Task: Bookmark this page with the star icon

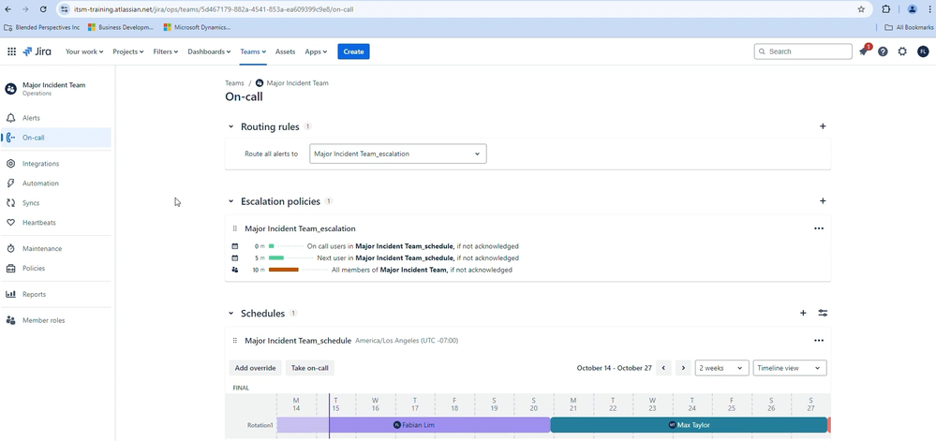Action: click(x=861, y=9)
